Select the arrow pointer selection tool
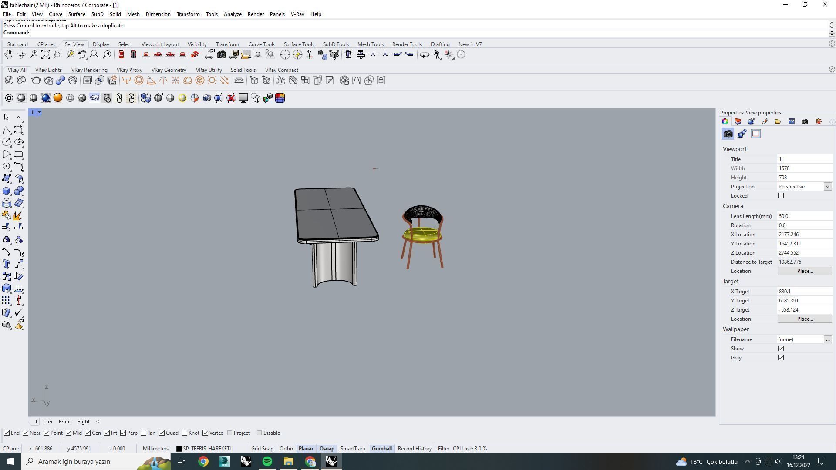This screenshot has height=470, width=836. (x=7, y=117)
